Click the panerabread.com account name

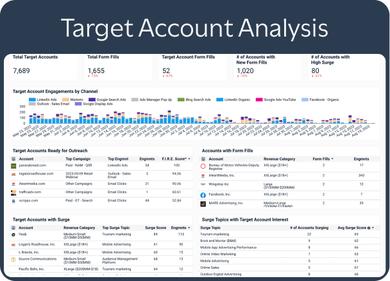click(32, 166)
